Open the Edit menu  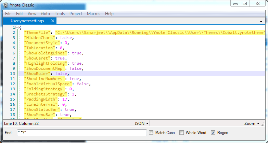coord(20,14)
